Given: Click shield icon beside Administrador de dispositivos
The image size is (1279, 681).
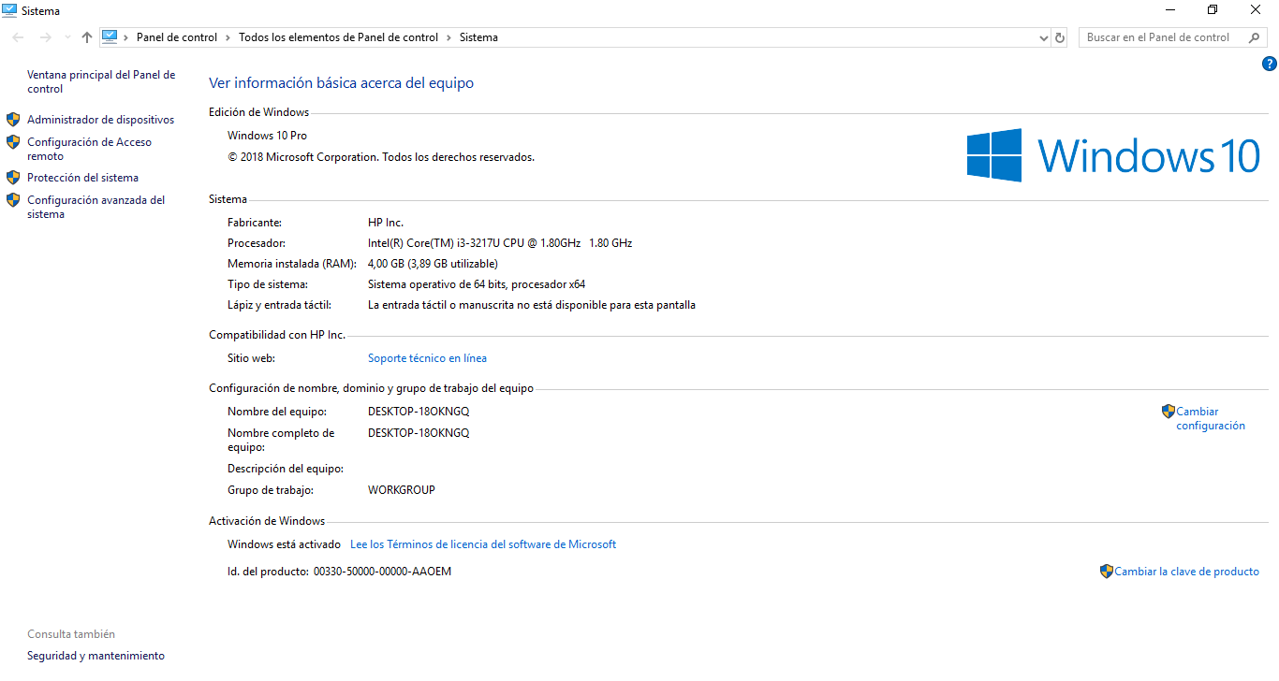Looking at the screenshot, I should pos(13,120).
